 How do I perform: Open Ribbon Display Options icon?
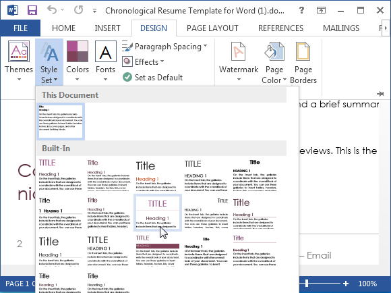click(321, 10)
